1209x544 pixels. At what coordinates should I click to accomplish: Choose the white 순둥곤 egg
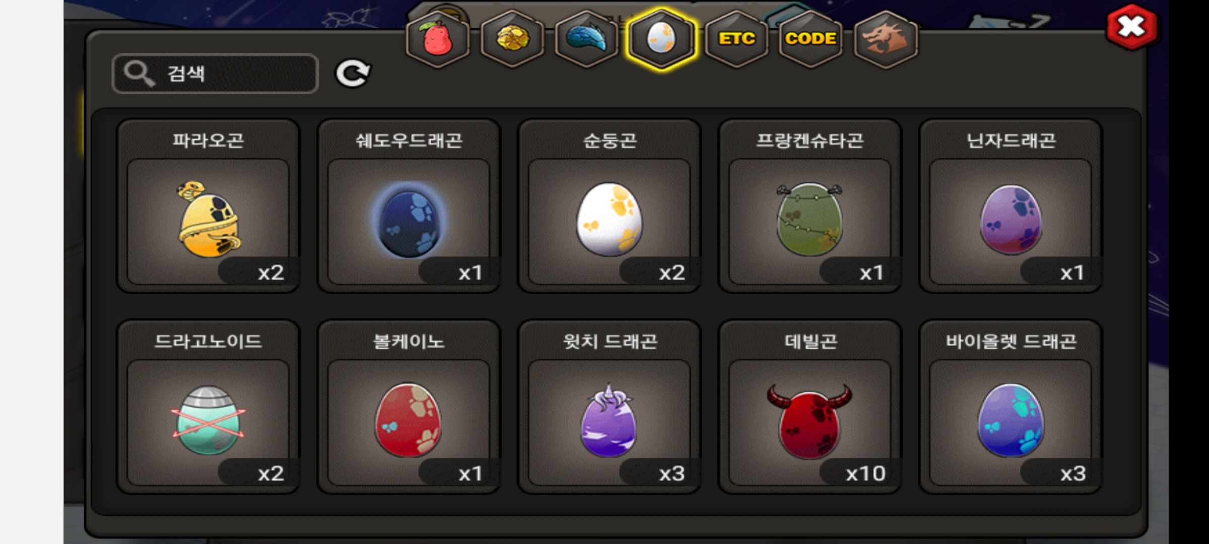tap(609, 206)
